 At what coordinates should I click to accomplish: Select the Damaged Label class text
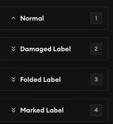click(46, 49)
